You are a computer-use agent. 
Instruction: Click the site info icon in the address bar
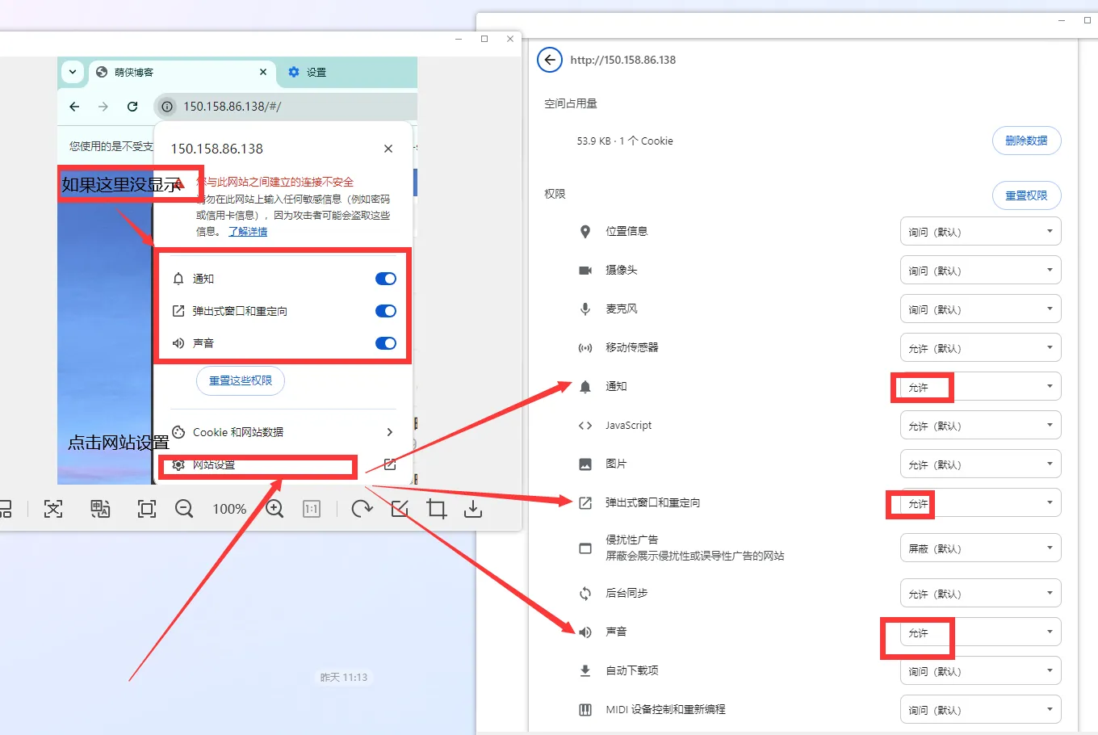coord(166,106)
